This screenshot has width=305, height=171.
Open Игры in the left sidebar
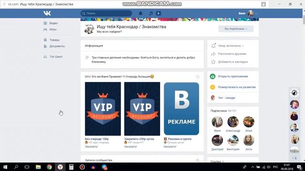(x=53, y=29)
